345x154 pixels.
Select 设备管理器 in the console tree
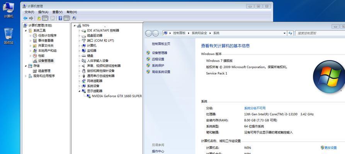[46, 61]
